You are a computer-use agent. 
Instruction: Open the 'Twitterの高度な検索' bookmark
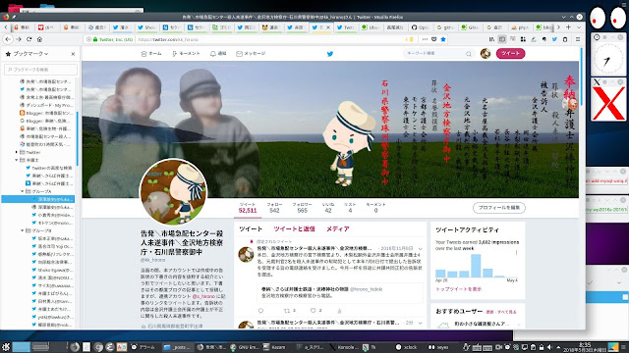[49, 168]
